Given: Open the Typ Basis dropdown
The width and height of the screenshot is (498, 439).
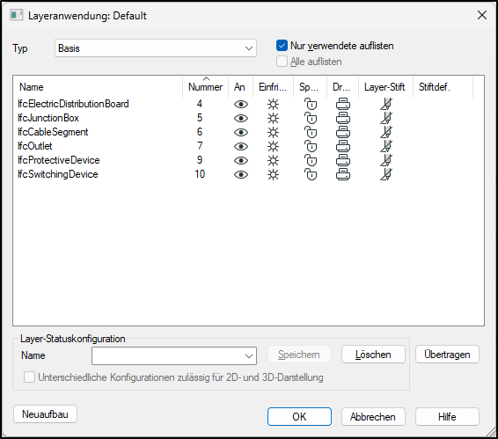Looking at the screenshot, I should (x=156, y=48).
